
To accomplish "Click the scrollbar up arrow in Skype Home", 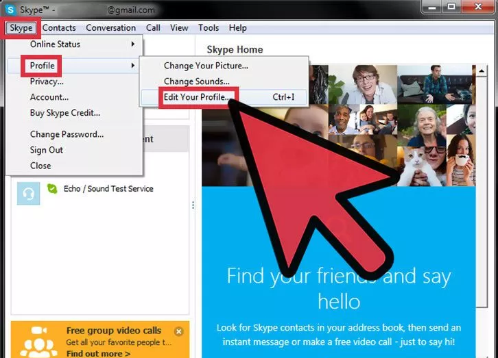I will click(x=482, y=71).
